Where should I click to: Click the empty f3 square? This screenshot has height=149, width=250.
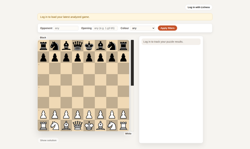coord(101,103)
